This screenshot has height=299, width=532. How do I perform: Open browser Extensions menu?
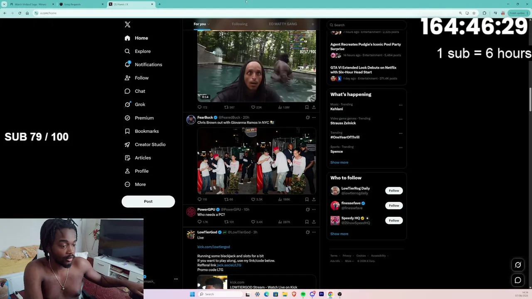coord(484,13)
